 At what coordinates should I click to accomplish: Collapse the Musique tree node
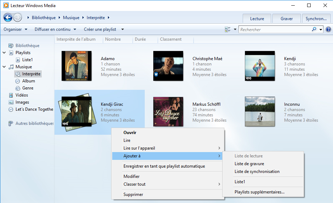4,67
